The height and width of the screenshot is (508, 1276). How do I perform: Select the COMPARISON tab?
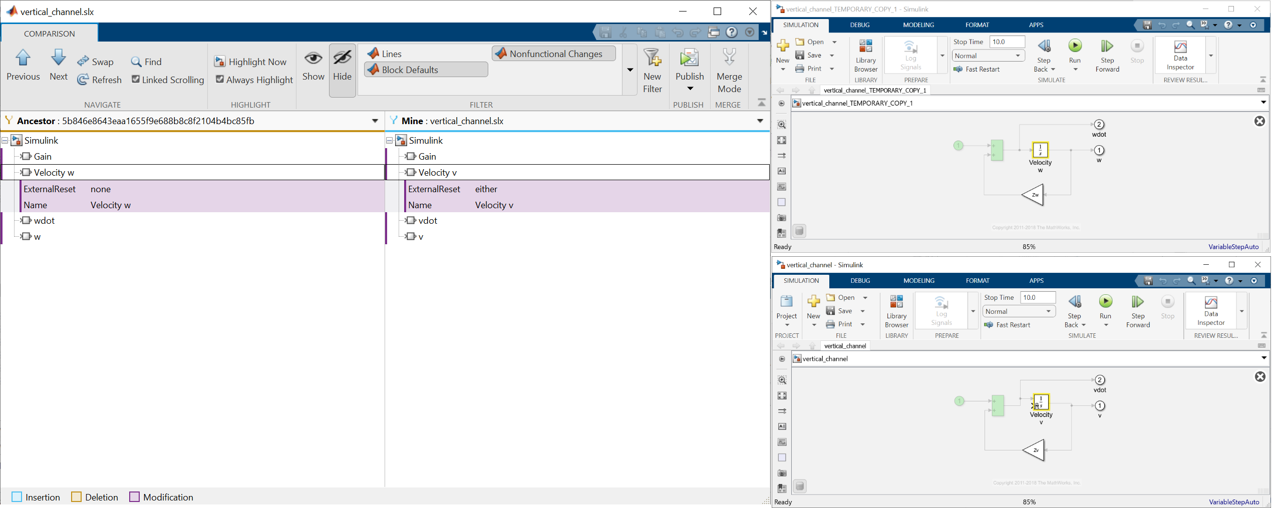point(50,34)
